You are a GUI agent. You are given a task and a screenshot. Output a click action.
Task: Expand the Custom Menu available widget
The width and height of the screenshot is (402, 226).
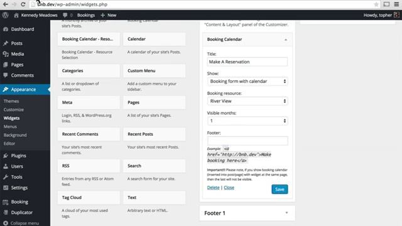pos(155,71)
